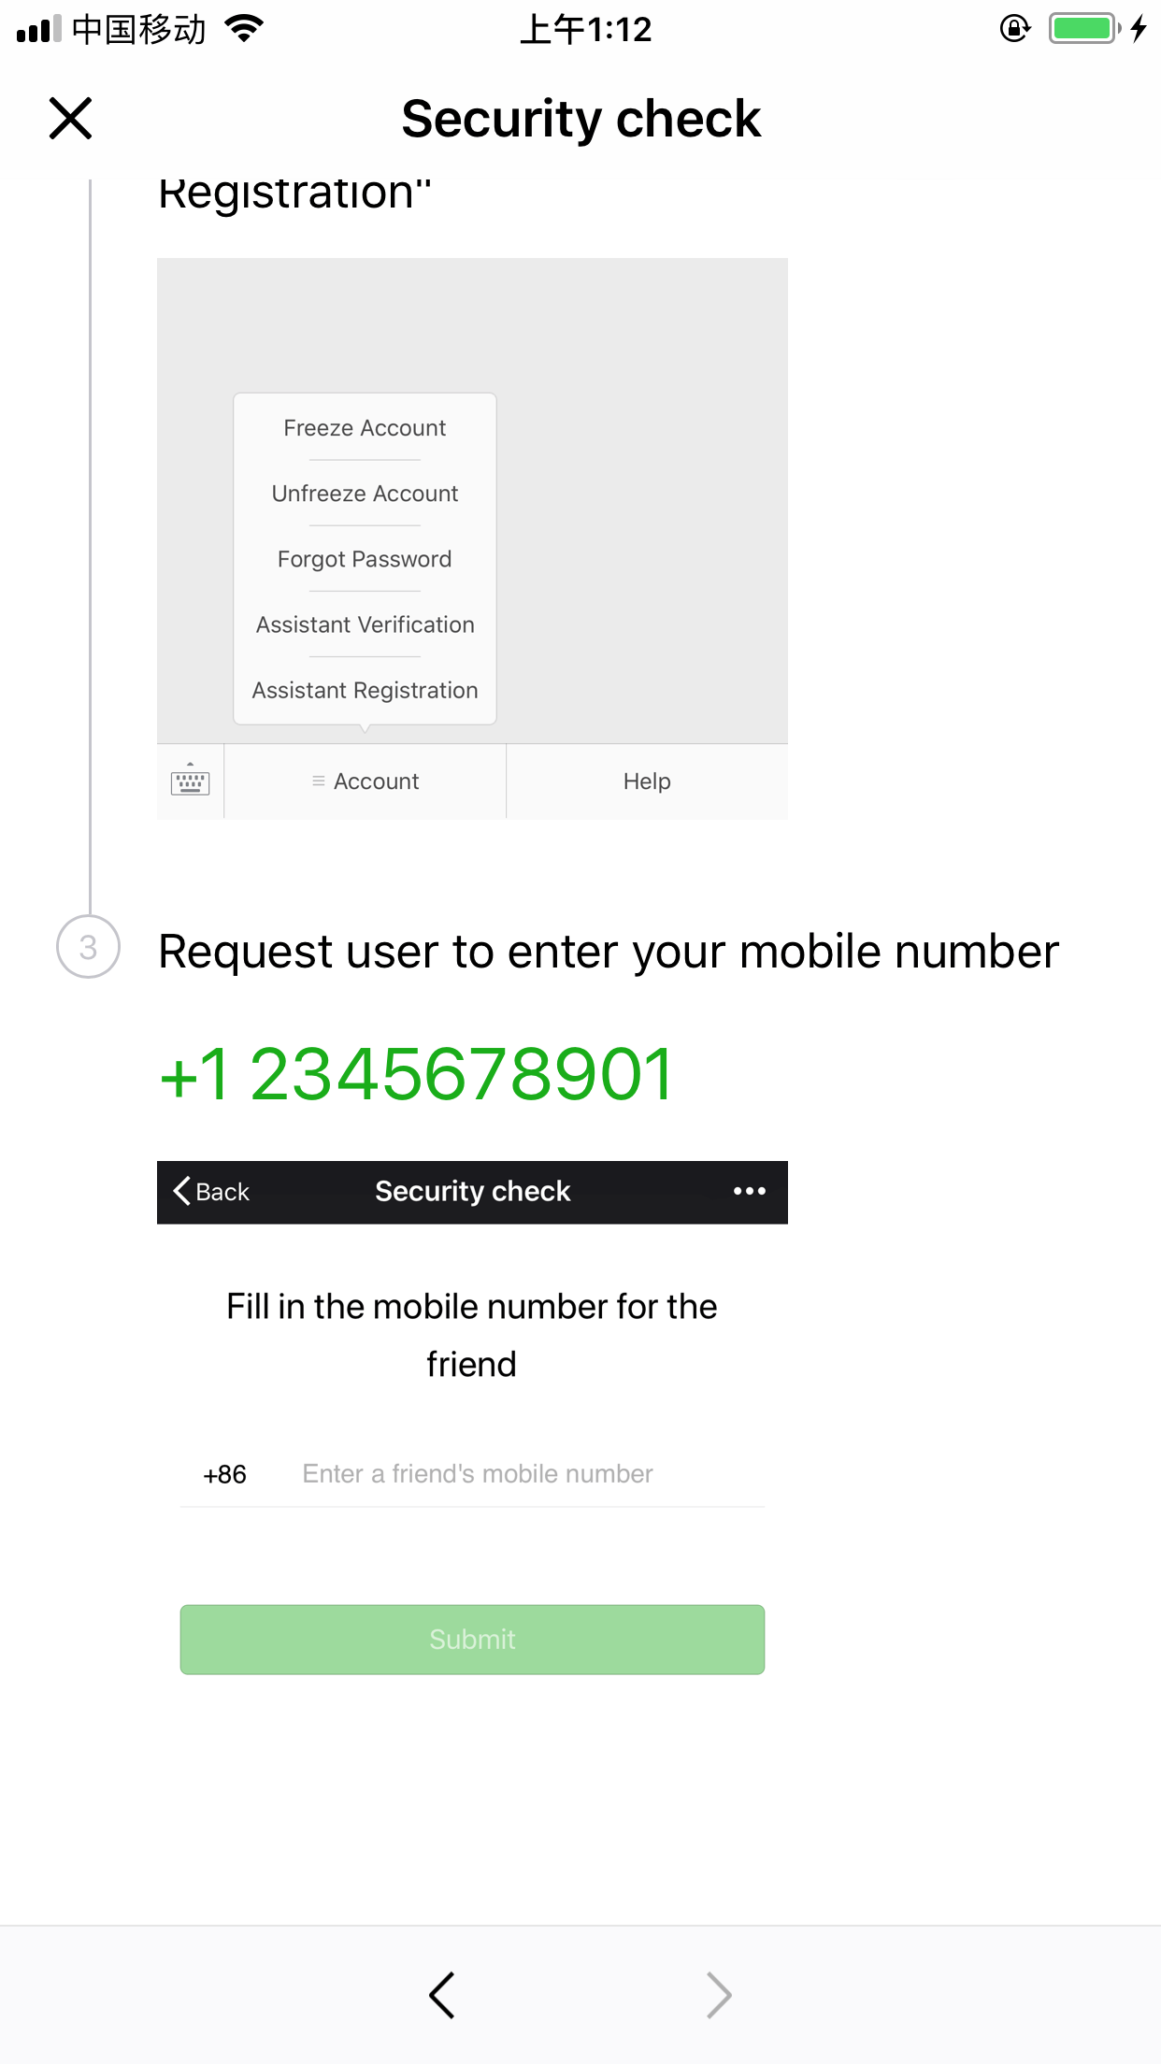This screenshot has height=2064, width=1161.
Task: Tap the keyboard toggle icon
Action: 190,781
